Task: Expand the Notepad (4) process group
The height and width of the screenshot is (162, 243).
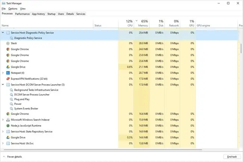Action: 3,73
